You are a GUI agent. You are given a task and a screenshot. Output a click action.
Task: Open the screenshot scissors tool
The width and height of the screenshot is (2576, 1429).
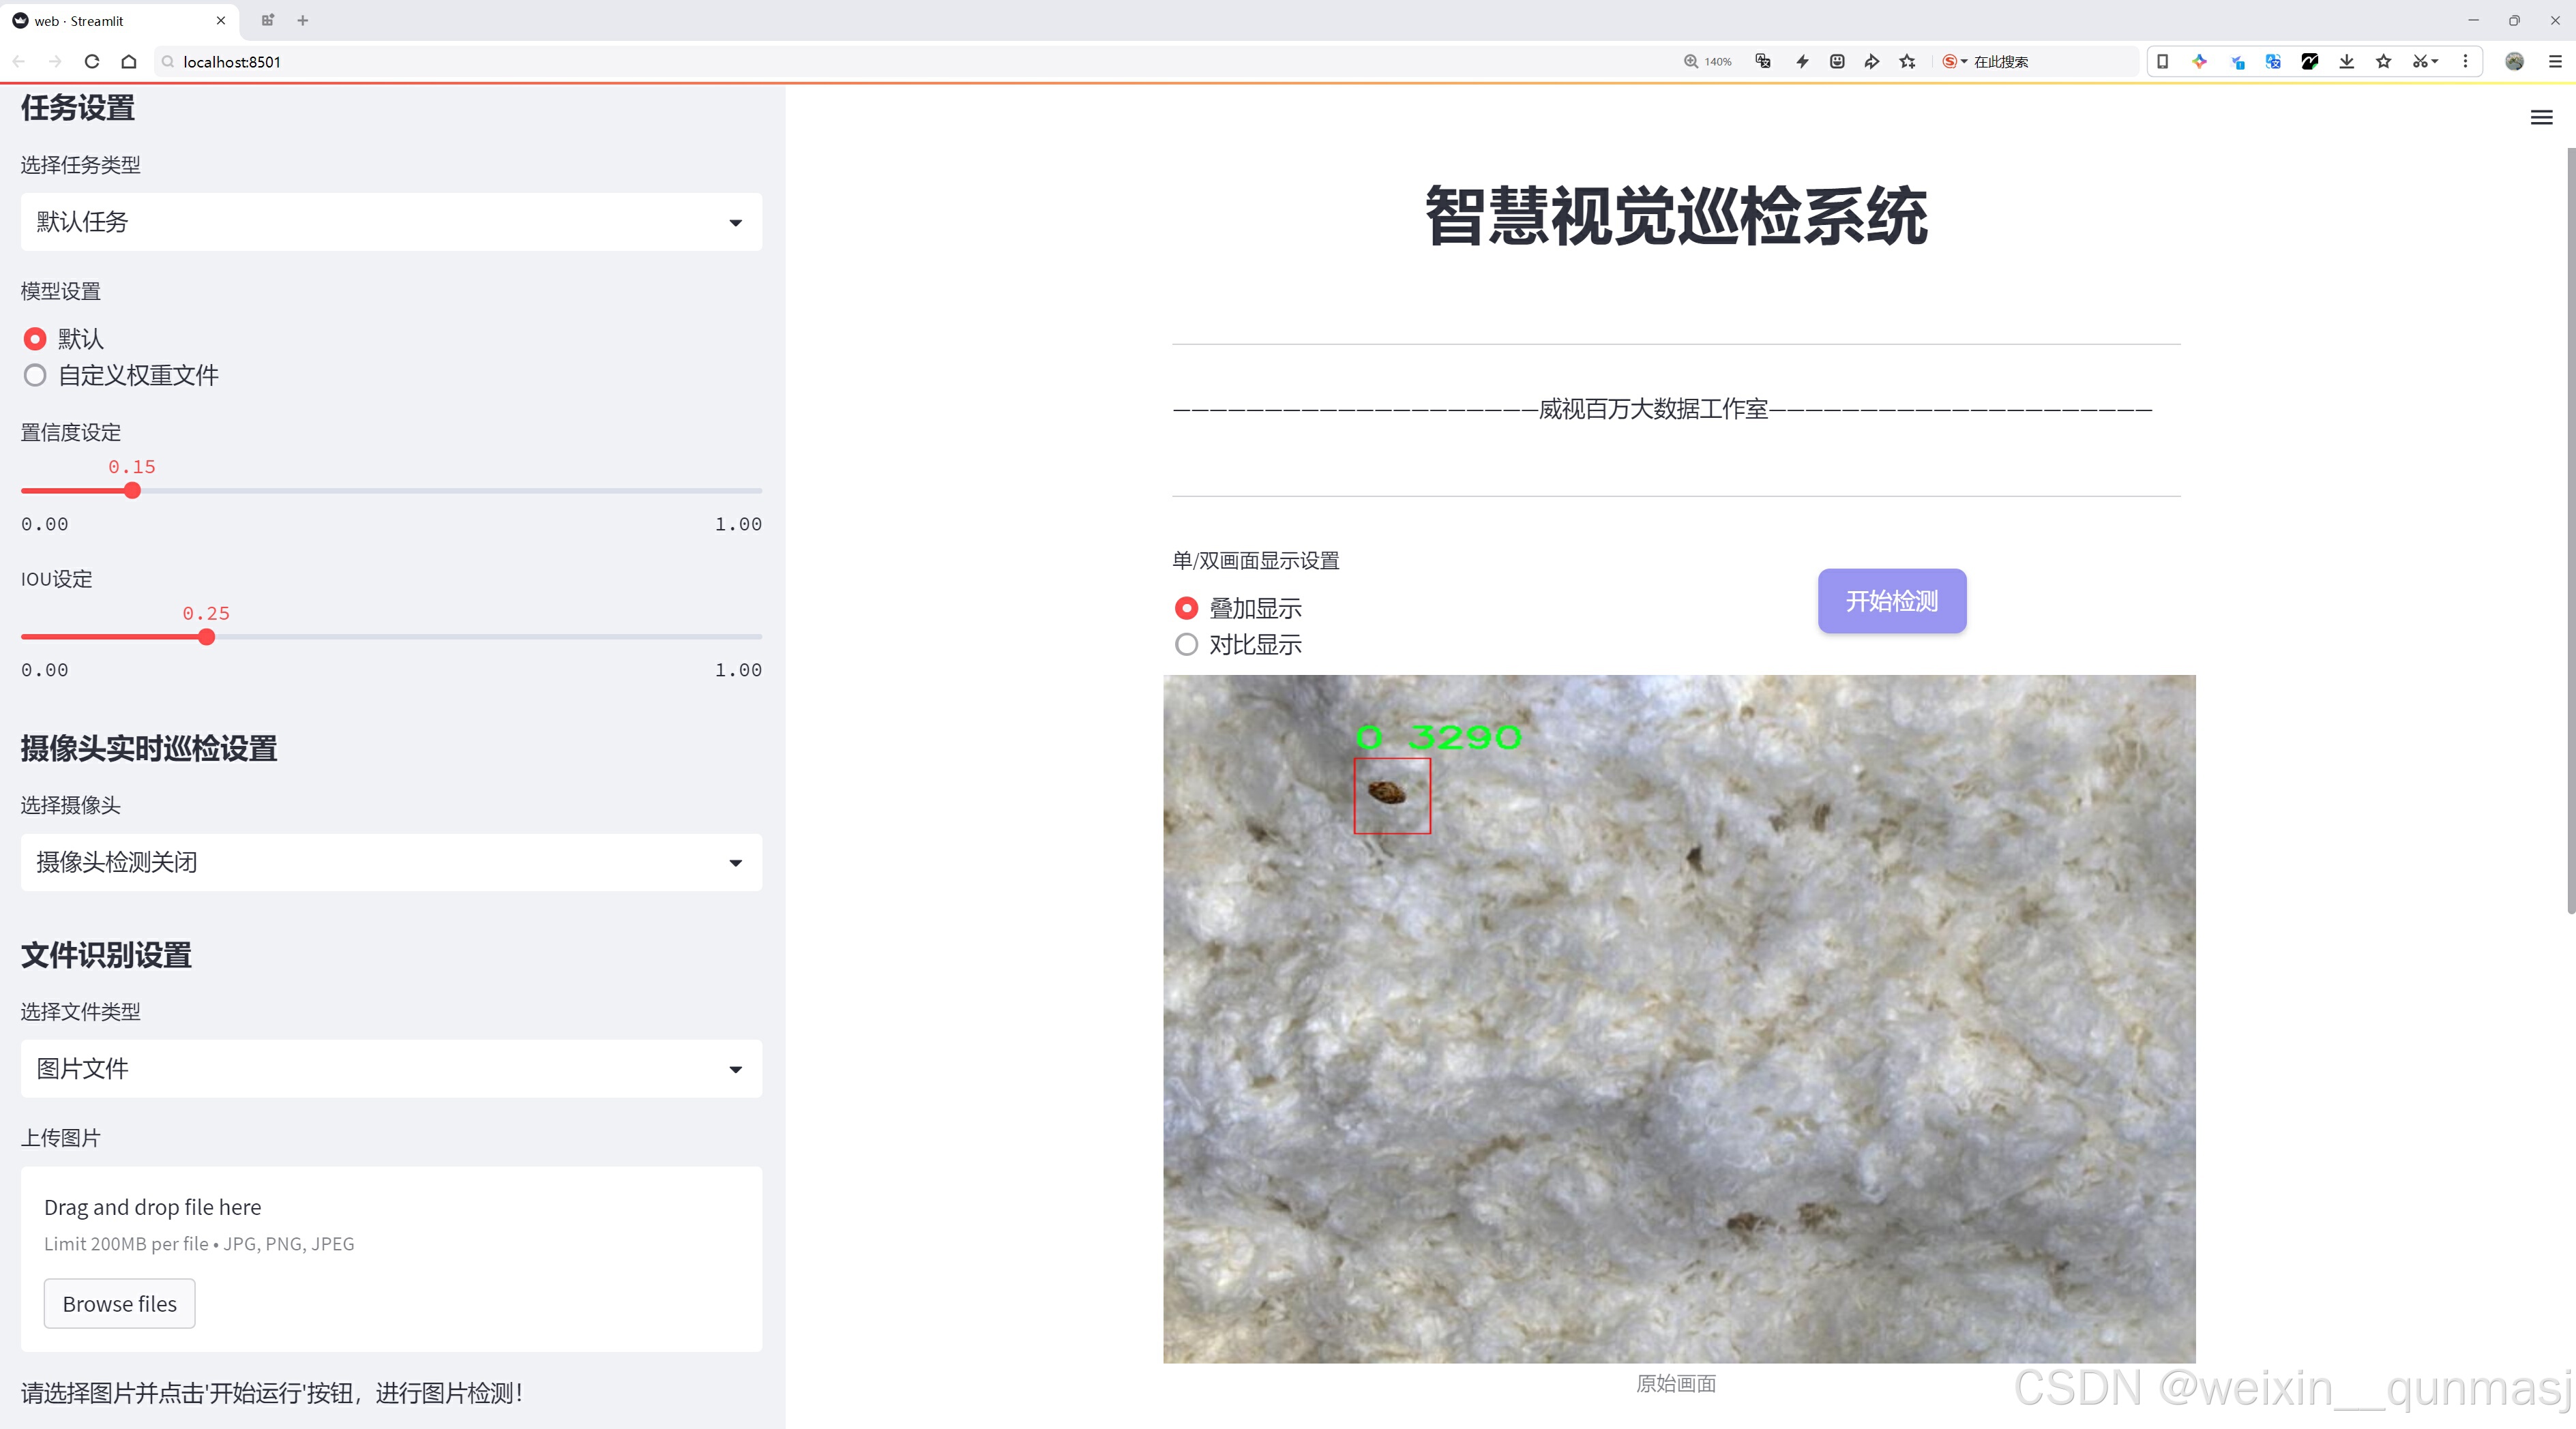click(x=2418, y=62)
